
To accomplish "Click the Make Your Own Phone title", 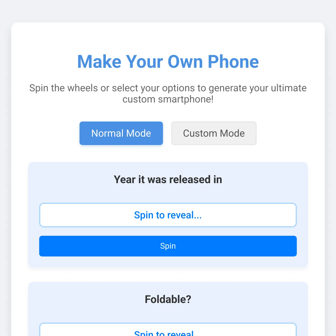I will (x=168, y=62).
